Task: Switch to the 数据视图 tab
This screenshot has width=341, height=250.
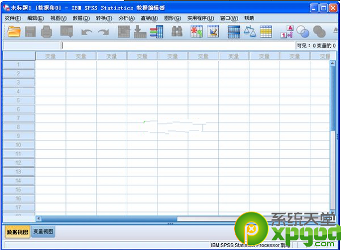Action: pos(18,232)
